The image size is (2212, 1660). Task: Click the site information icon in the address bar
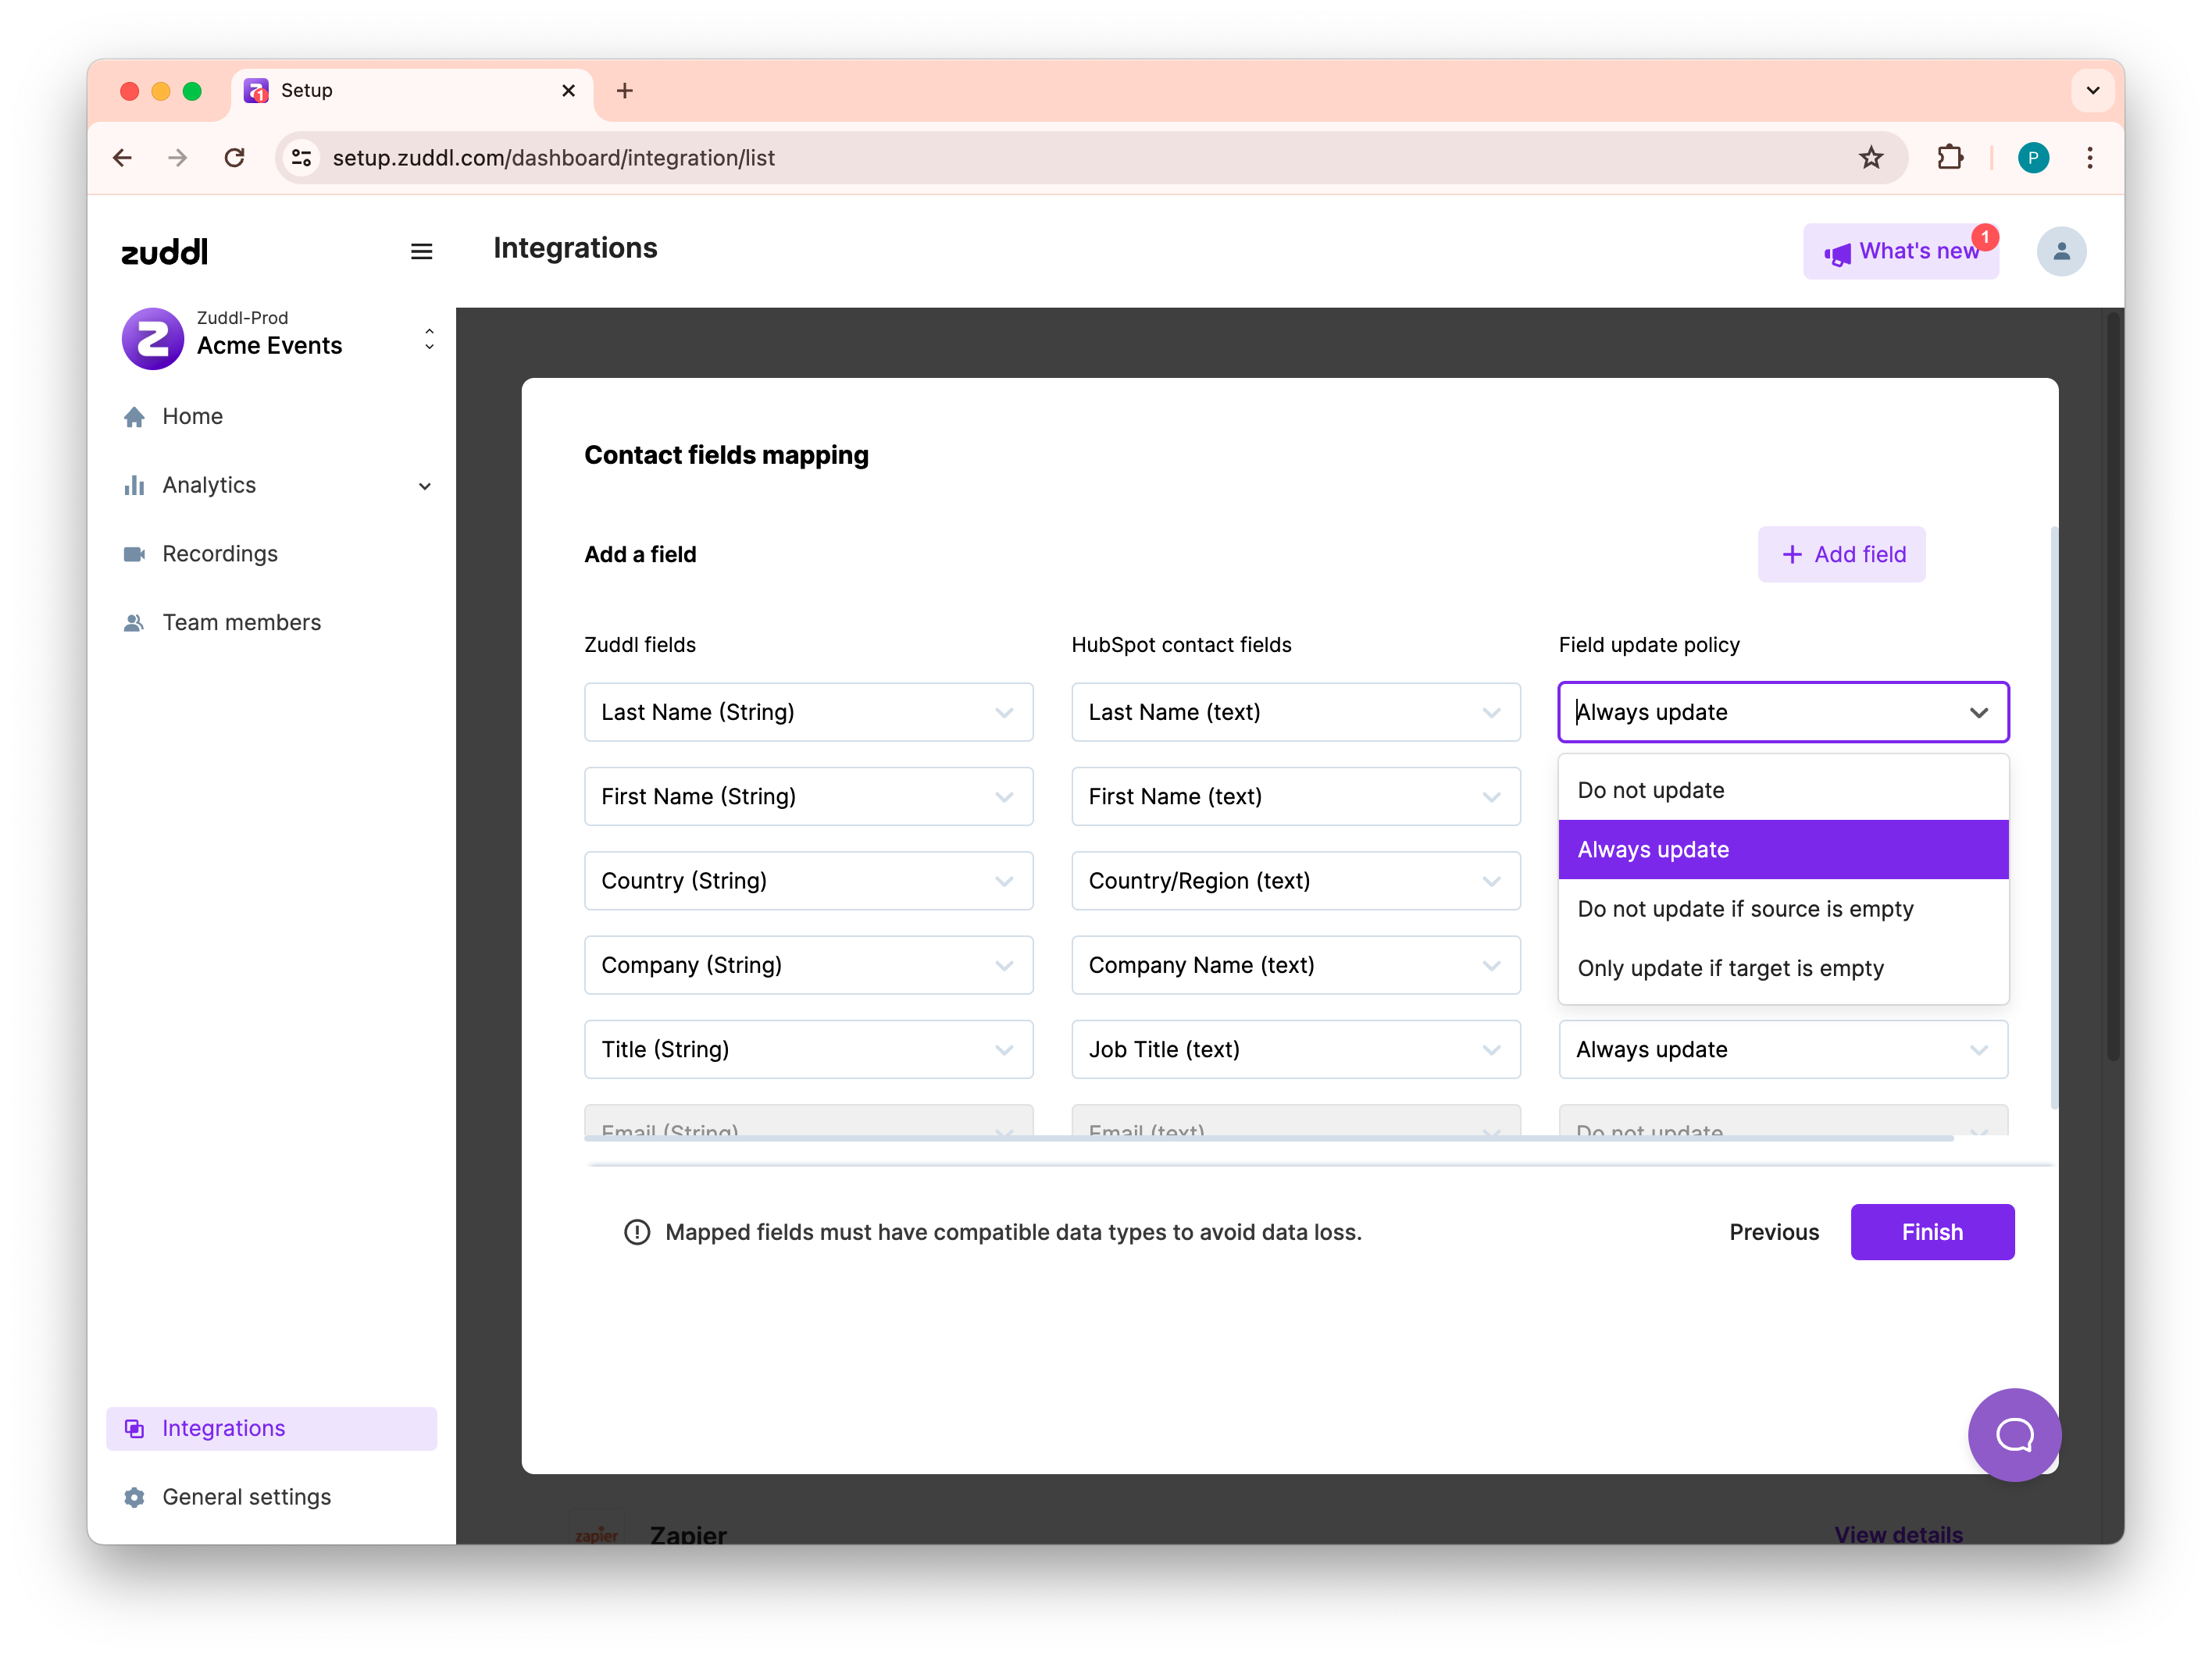(301, 158)
